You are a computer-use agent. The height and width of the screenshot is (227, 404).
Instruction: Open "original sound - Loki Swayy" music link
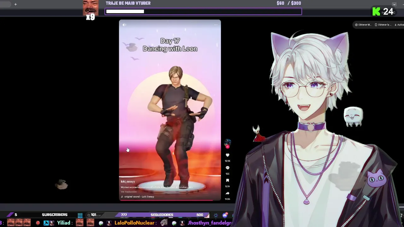tap(138, 197)
